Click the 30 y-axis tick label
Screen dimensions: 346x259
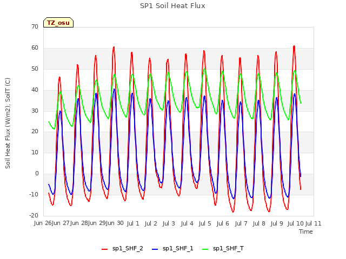click(35, 111)
